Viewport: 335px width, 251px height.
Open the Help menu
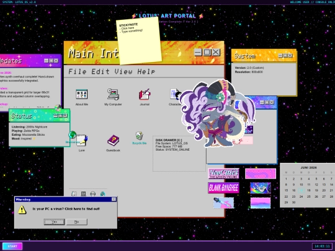pos(146,71)
